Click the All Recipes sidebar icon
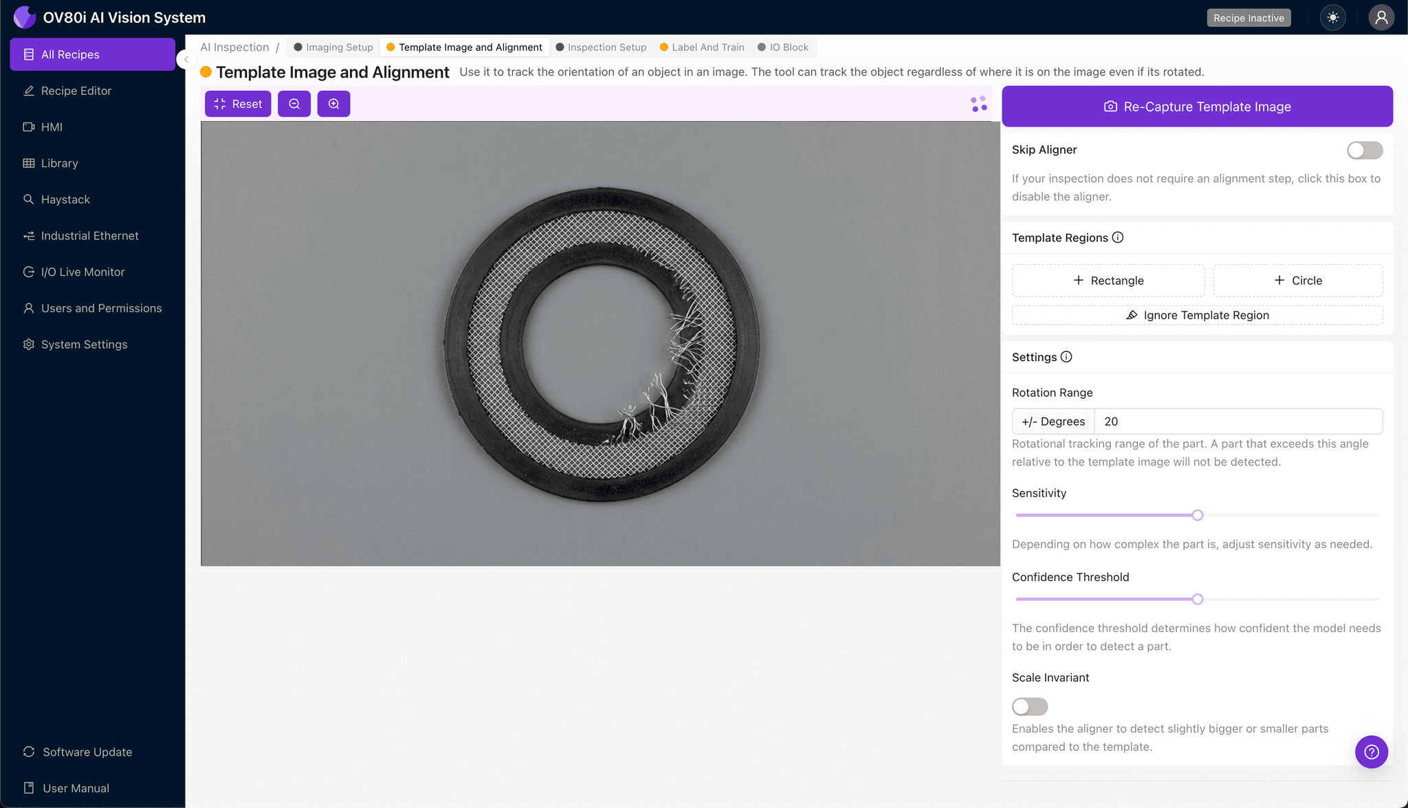The height and width of the screenshot is (808, 1408). click(x=29, y=54)
